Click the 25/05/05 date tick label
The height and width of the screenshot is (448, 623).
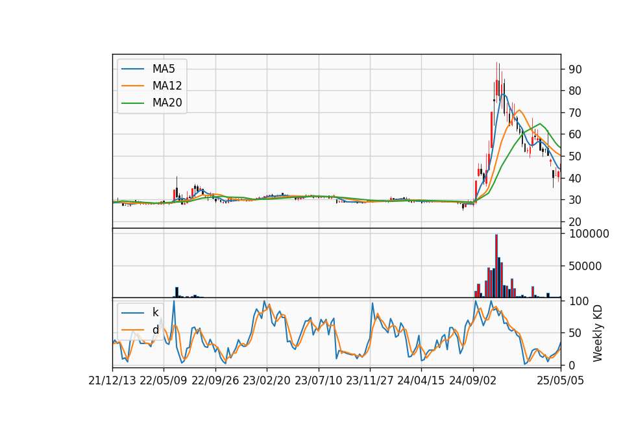pyautogui.click(x=561, y=380)
